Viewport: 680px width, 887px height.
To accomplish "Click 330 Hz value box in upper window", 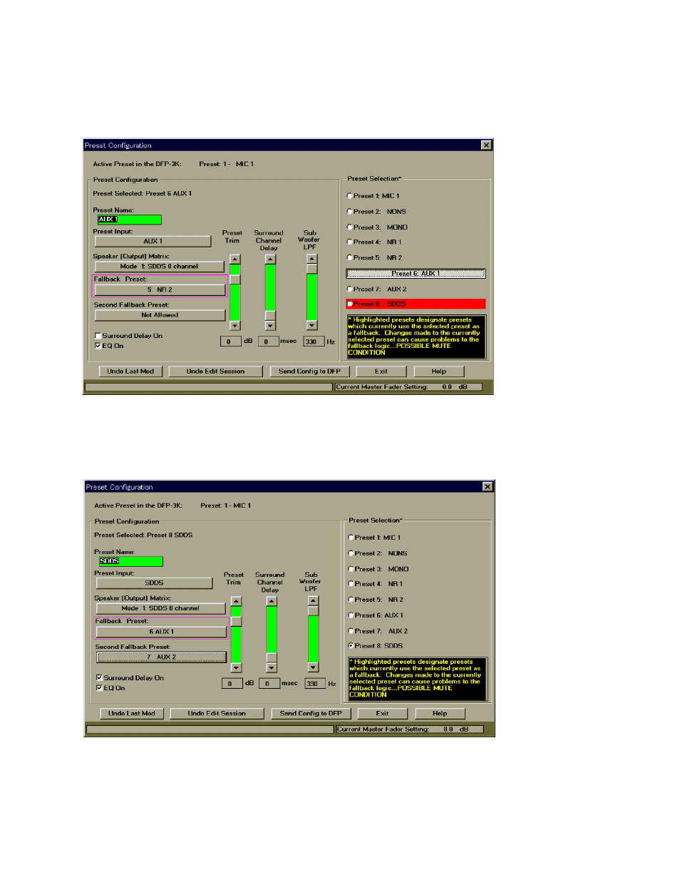I will point(314,342).
